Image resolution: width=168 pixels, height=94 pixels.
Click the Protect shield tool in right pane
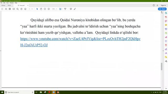166,41
